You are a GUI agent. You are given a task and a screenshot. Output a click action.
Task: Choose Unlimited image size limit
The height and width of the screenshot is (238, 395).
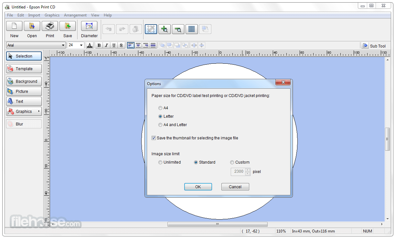[x=160, y=162]
